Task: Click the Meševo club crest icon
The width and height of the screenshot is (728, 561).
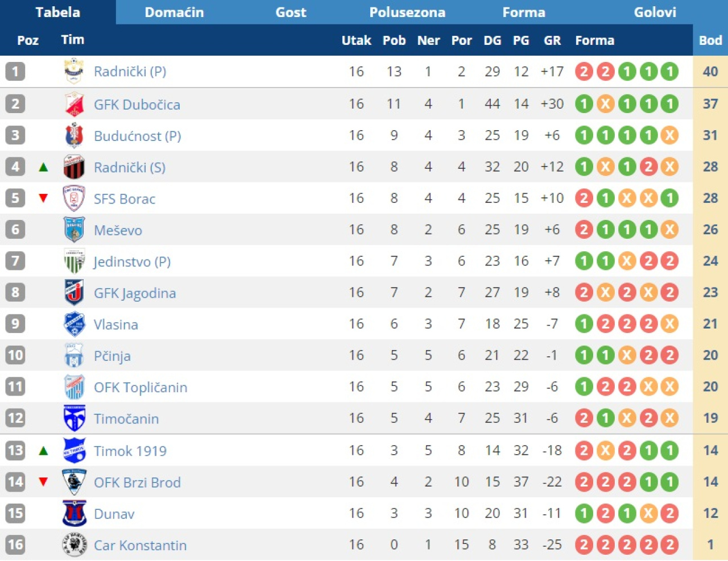Action: click(x=74, y=230)
